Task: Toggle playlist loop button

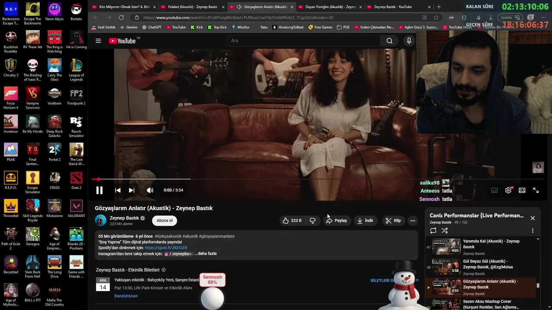Action: [433, 231]
